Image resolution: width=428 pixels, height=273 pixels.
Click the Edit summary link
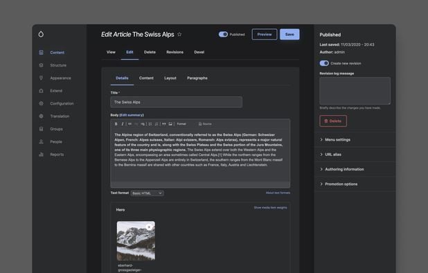(x=132, y=115)
